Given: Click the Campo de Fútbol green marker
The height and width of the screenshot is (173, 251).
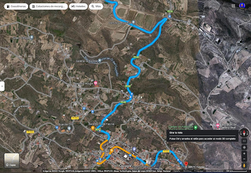Looking at the screenshot, I should point(195,128).
